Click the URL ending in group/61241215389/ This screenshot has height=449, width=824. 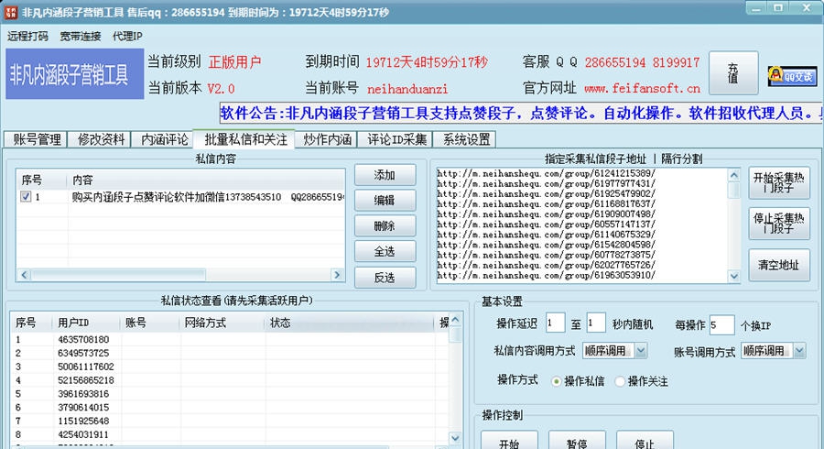(x=547, y=173)
